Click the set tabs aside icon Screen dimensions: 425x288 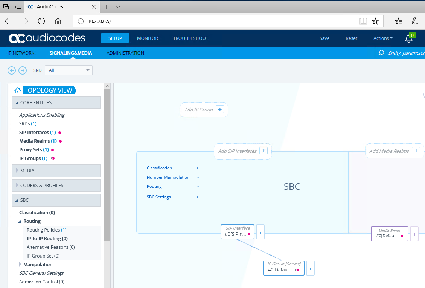pyautogui.click(x=18, y=7)
